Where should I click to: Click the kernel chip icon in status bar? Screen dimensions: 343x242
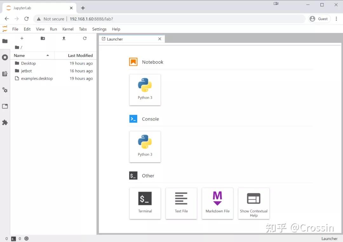[x=26, y=239]
